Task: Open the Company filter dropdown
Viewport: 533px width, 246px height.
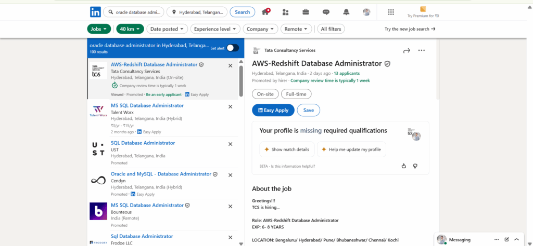Action: coord(260,29)
